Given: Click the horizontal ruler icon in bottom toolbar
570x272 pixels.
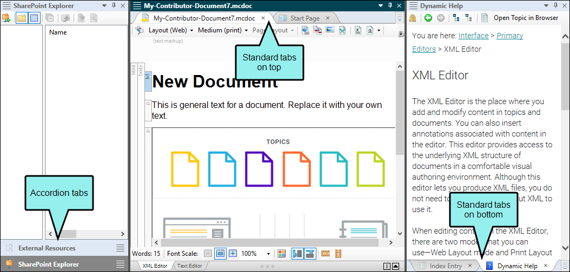Looking at the screenshot, I should (x=326, y=254).
